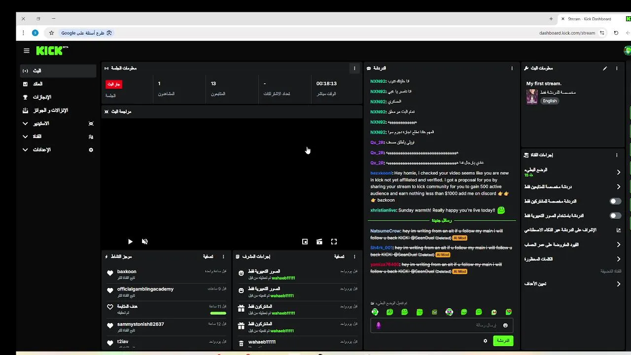Image resolution: width=631 pixels, height=355 pixels.
Task: Select the Achievements item in sidebar
Action: click(x=58, y=97)
